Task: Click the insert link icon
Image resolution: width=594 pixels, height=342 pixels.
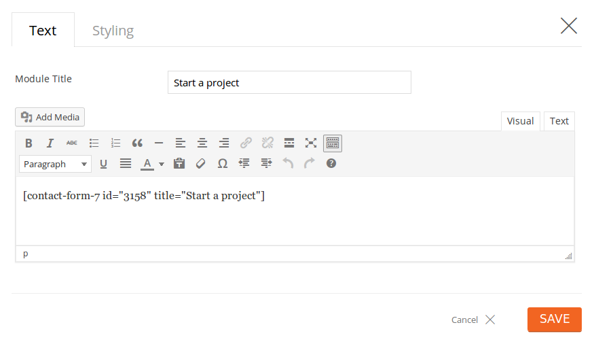Action: [246, 143]
